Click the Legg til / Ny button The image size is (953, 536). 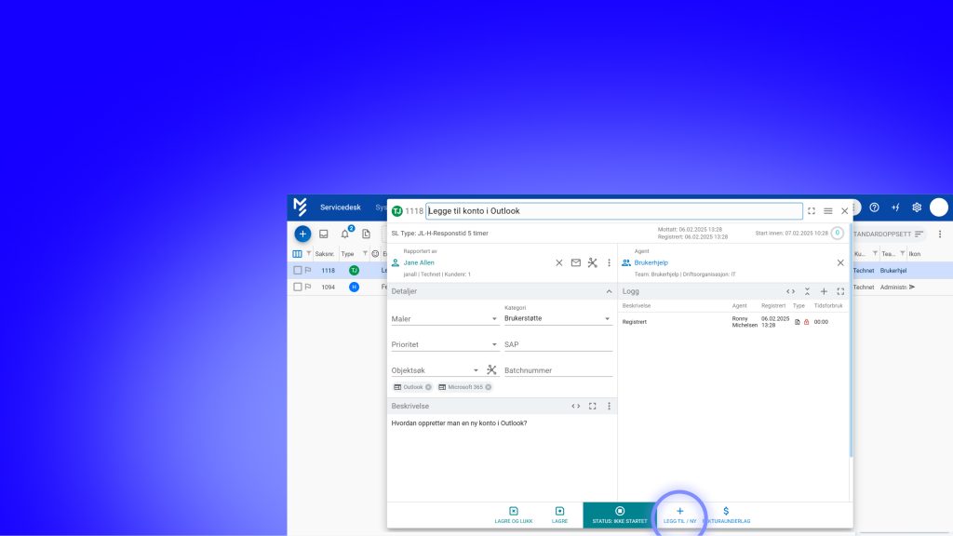click(x=680, y=516)
